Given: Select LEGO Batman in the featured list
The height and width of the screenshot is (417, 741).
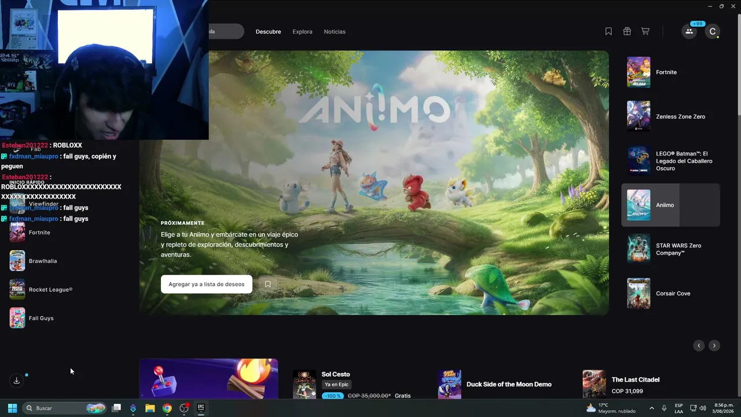Looking at the screenshot, I should (670, 161).
